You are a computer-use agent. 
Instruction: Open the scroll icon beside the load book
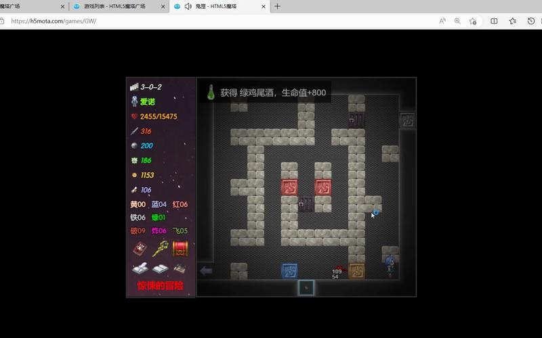180,268
